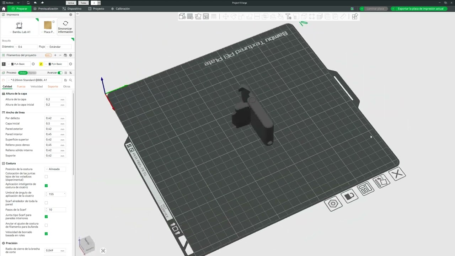The height and width of the screenshot is (256, 455).
Task: Select the Move tool in viewport toolbar
Action: coord(226,16)
